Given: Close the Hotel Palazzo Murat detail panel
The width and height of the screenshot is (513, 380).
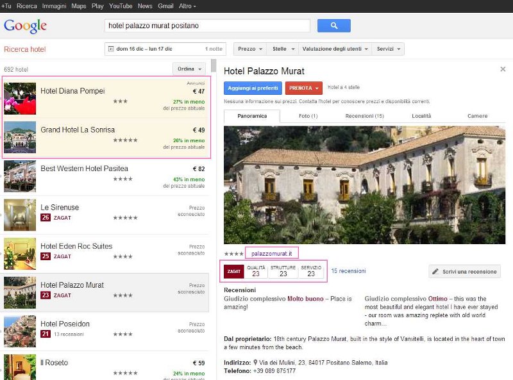Looking at the screenshot, I should pyautogui.click(x=503, y=69).
